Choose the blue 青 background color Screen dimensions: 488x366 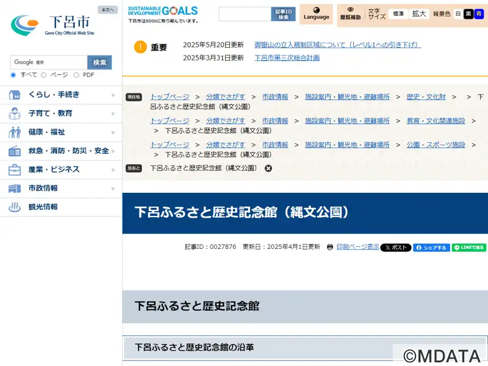pos(479,13)
